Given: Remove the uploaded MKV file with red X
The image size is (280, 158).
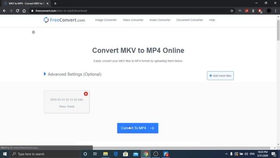Looking at the screenshot, I should (x=86, y=93).
